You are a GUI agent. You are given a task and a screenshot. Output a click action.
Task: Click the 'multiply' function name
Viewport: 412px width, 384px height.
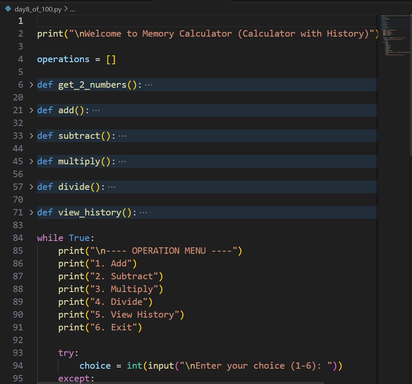pyautogui.click(x=79, y=161)
